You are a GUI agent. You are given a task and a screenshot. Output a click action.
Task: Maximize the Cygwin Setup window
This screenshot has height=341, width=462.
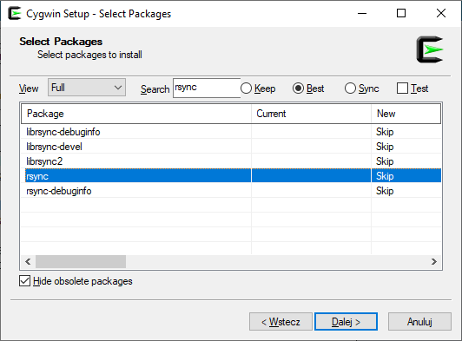click(401, 14)
